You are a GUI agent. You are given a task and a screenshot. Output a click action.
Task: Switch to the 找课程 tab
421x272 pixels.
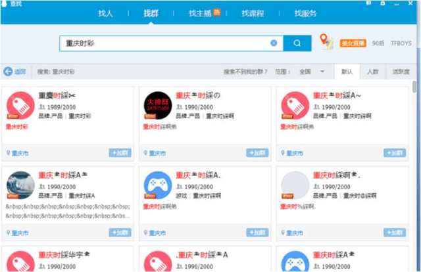pos(253,13)
